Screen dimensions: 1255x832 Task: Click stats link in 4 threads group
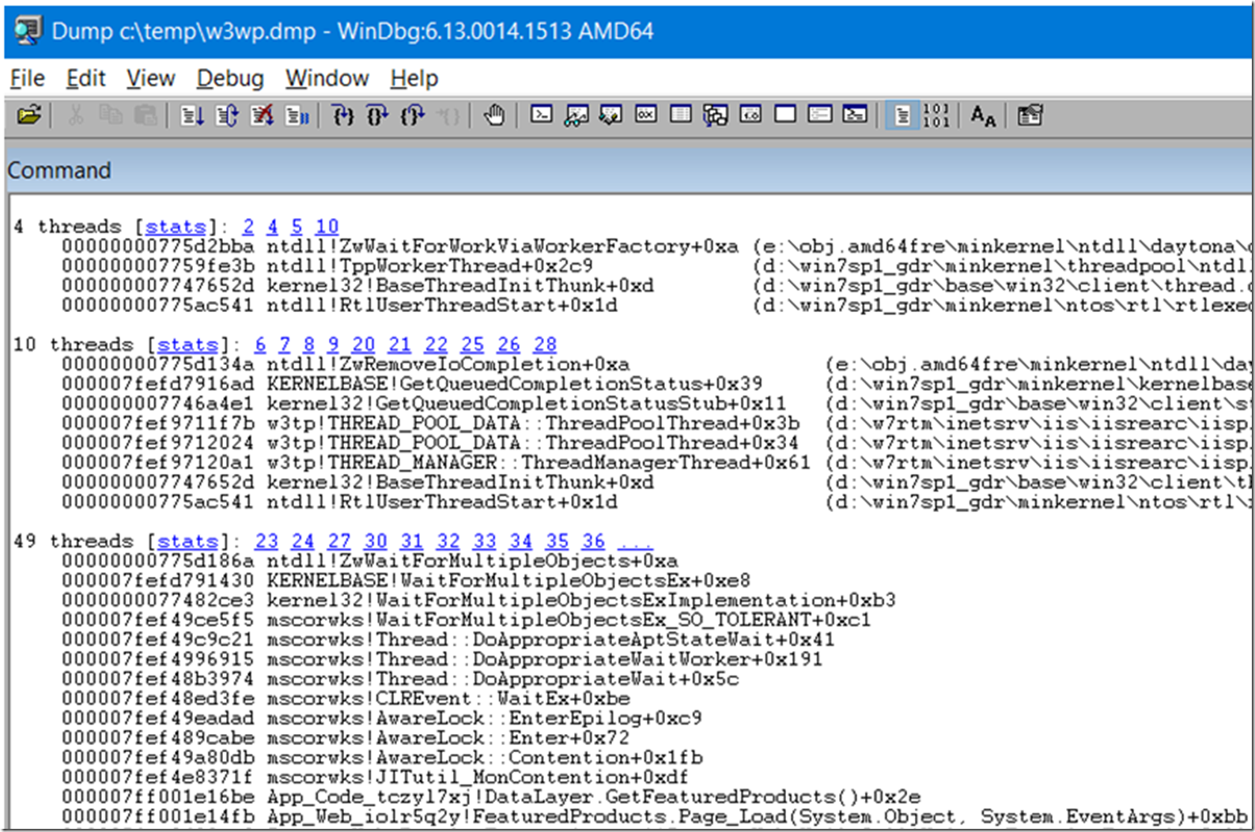pyautogui.click(x=175, y=227)
